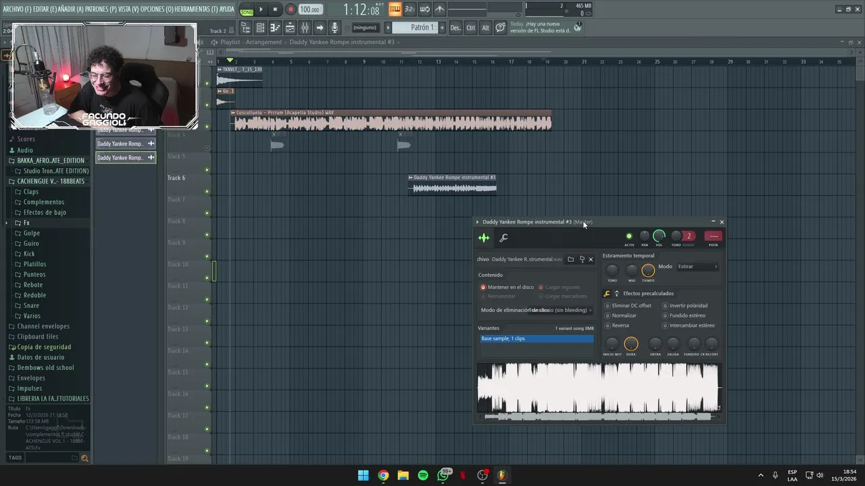The image size is (865, 486).
Task: Click the TIEMPO knob under Estiramiento temporal
Action: point(648,271)
